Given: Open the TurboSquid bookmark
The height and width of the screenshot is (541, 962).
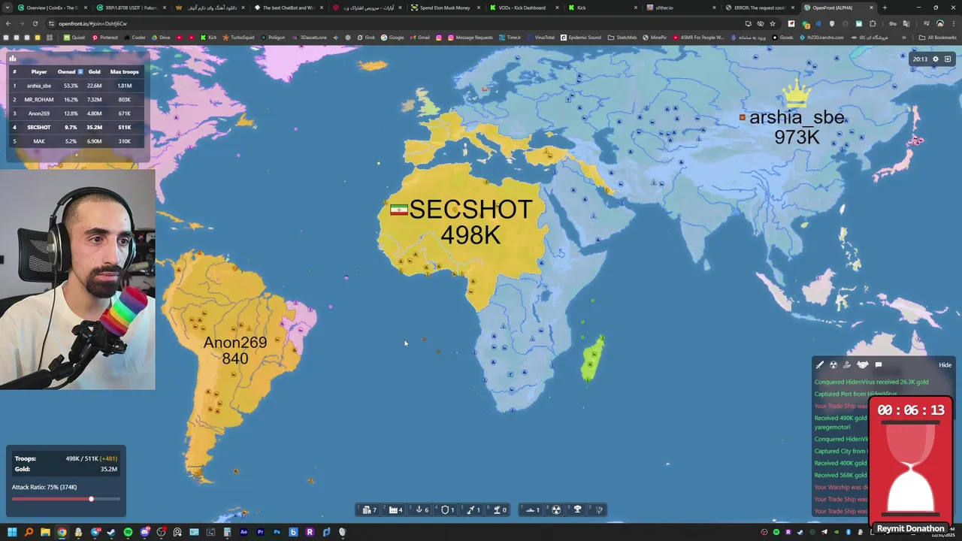Looking at the screenshot, I should click(x=238, y=38).
